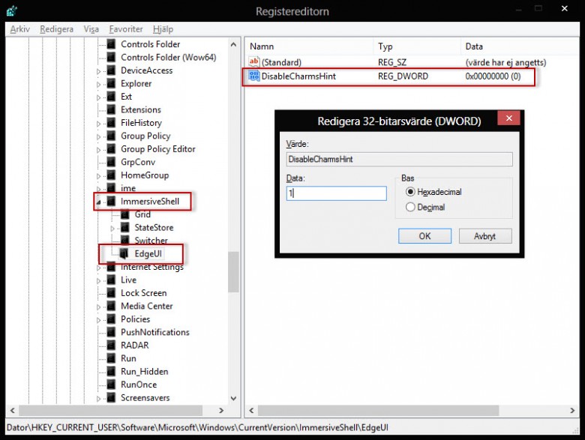Click the HomeGroup folder icon
This screenshot has height=440, width=585.
(x=112, y=175)
